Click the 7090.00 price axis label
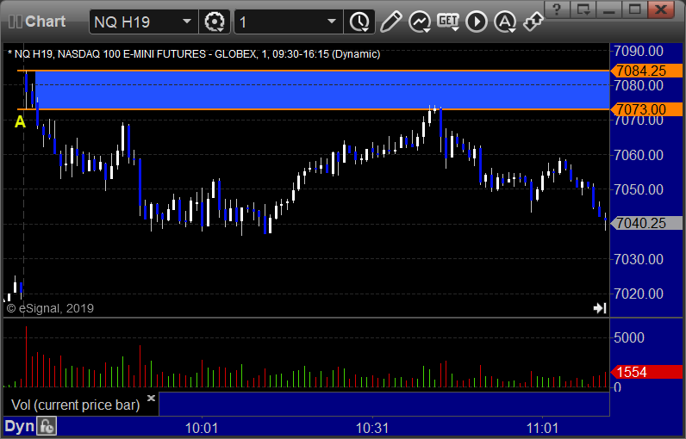 pos(639,51)
